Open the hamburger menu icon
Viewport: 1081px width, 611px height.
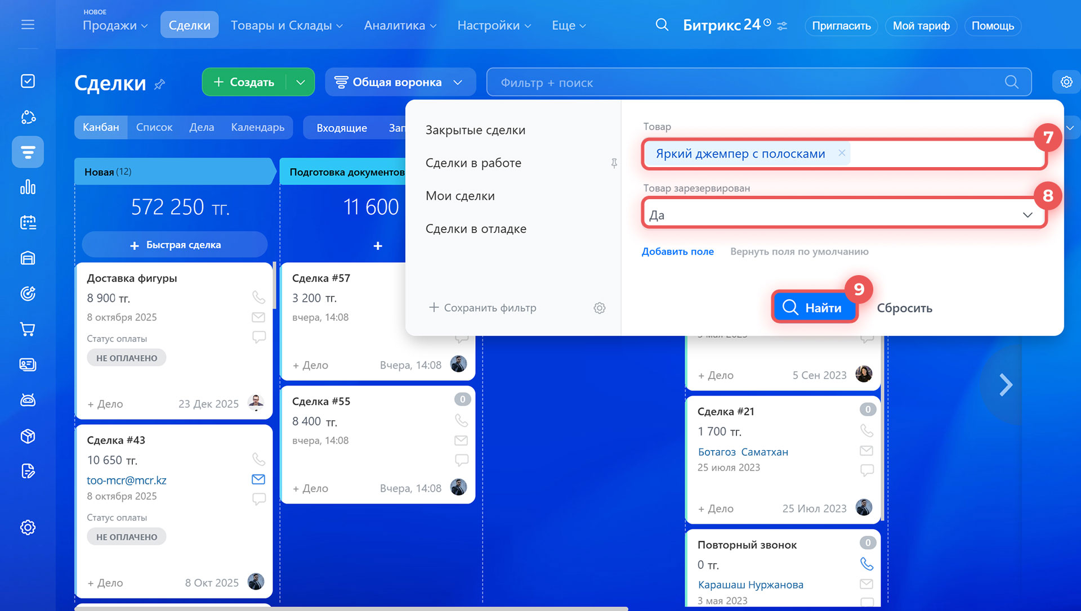click(28, 25)
